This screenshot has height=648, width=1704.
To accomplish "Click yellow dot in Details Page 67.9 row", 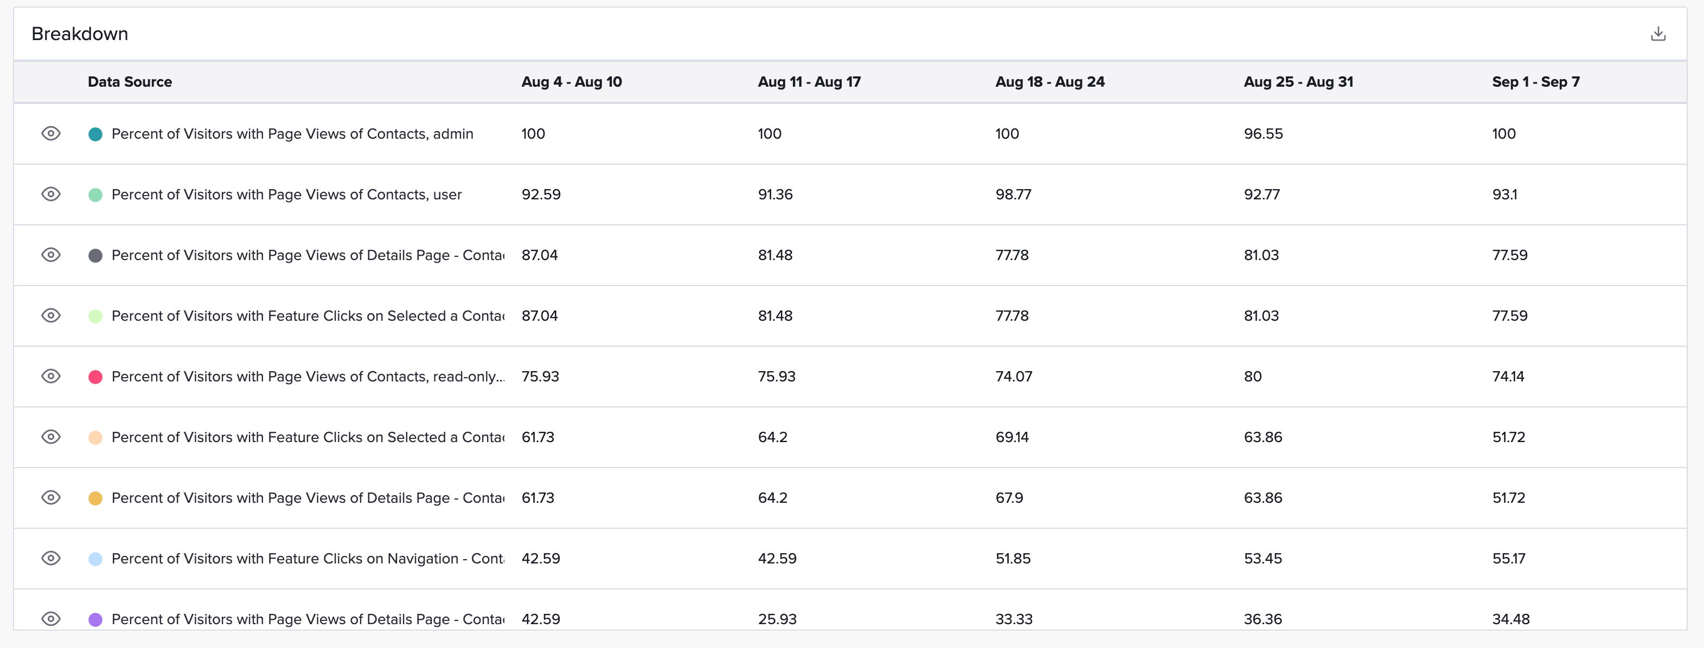I will pyautogui.click(x=95, y=498).
